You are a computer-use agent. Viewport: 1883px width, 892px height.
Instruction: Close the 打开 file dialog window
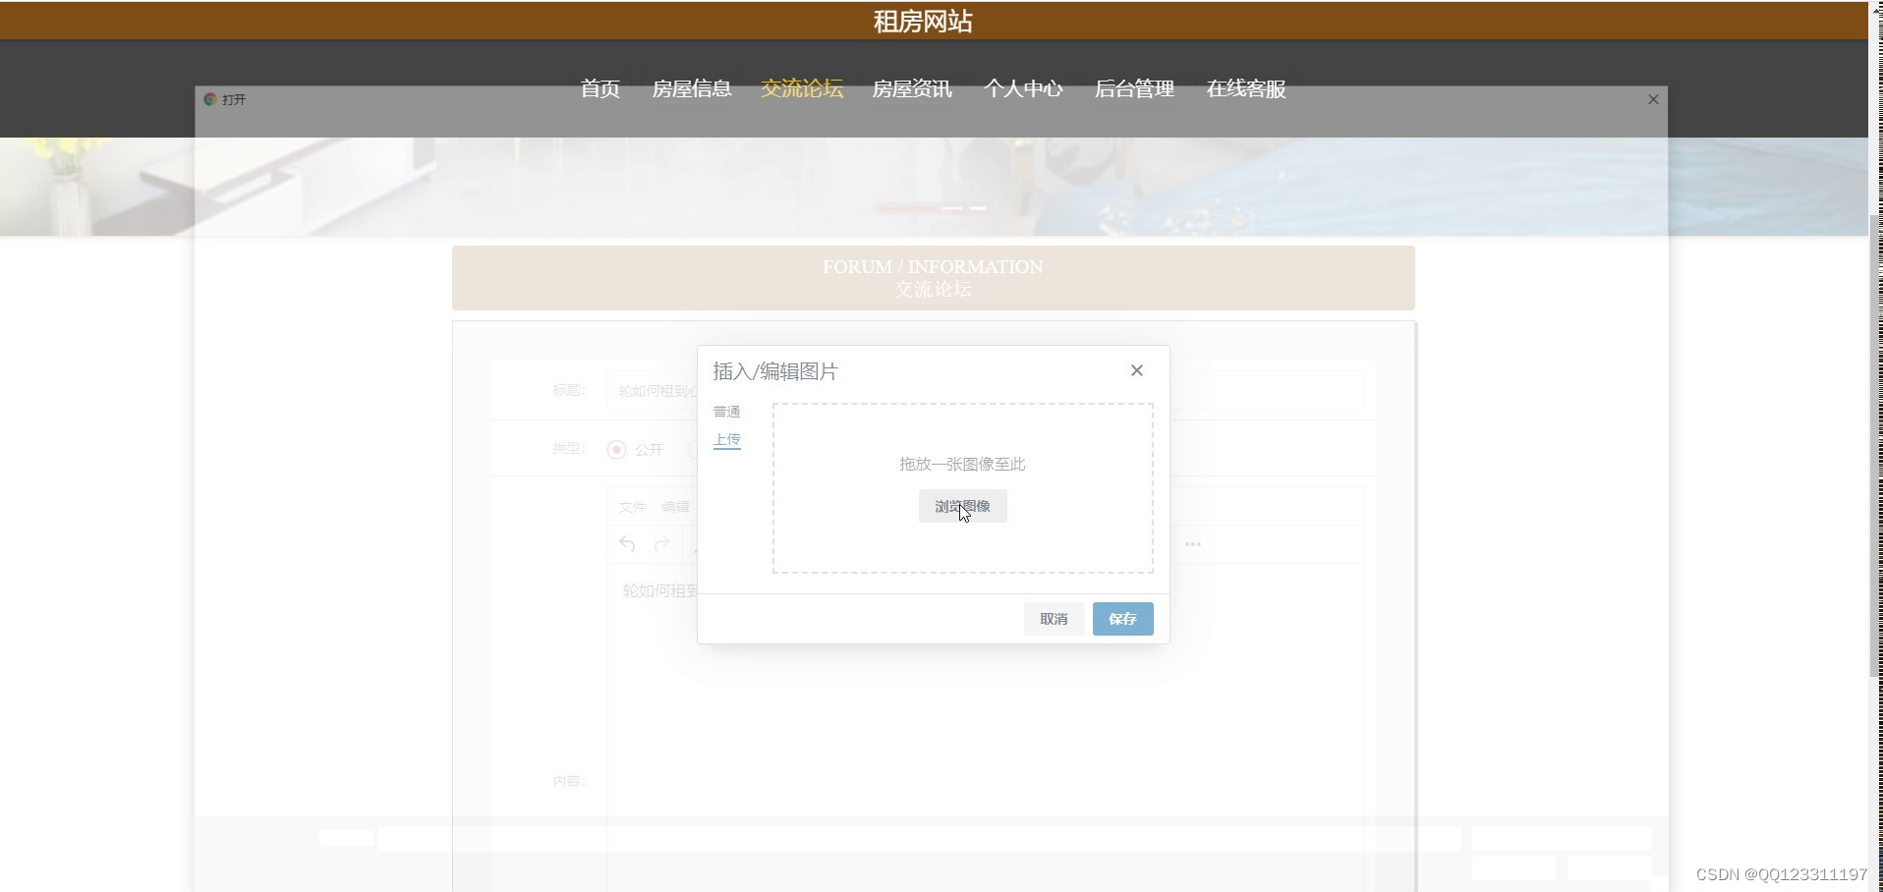click(x=1653, y=99)
